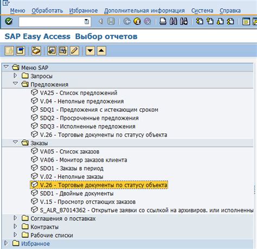Click the Previous Page icon
257x249 pixels.
[x=210, y=21]
